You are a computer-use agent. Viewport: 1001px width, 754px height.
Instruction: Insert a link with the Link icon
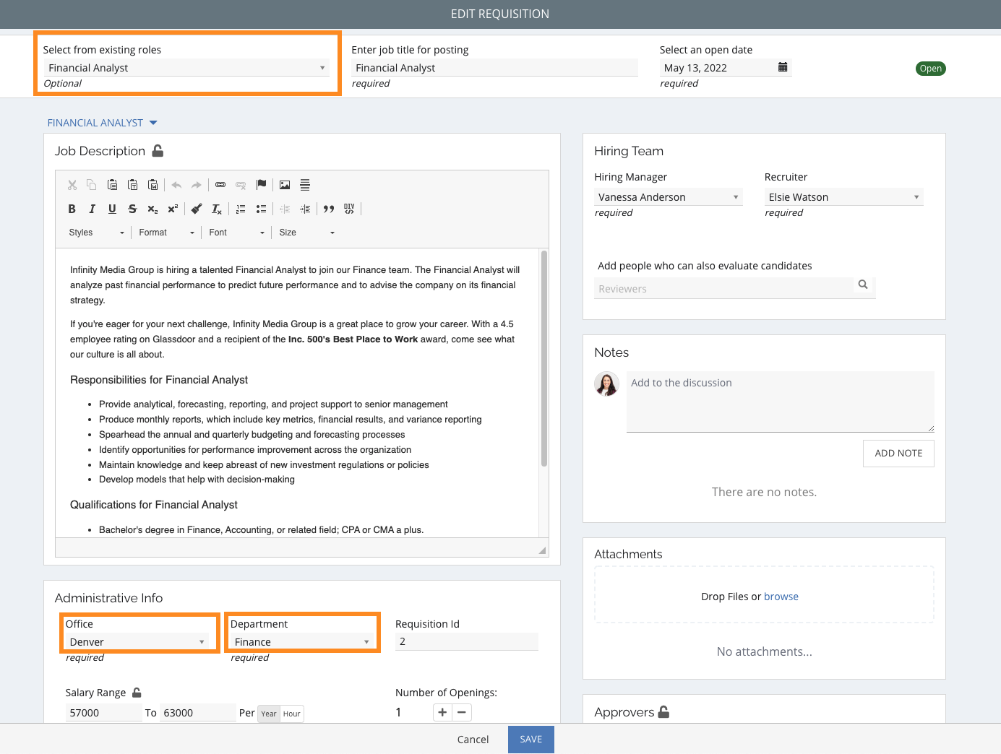pyautogui.click(x=220, y=185)
